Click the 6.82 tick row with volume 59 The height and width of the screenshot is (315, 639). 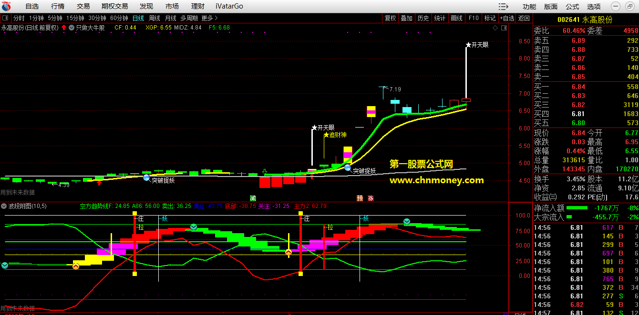586,305
